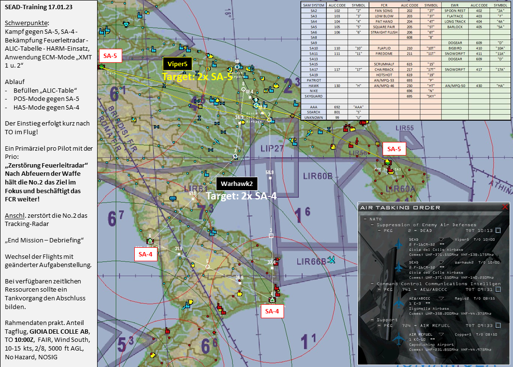Select the Magic2 E-3 aircraft icon

click(399, 303)
